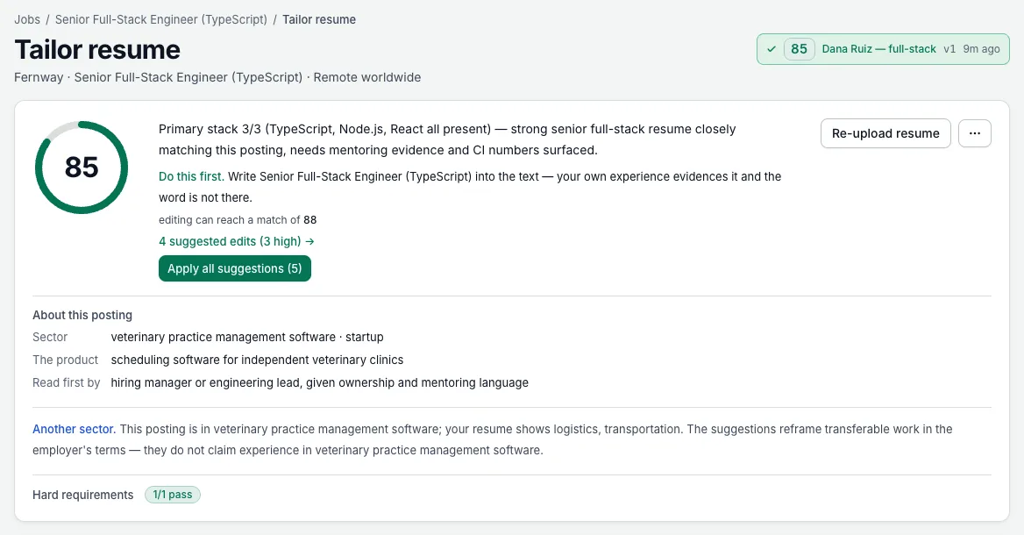Click the Do this first recommendation text
The width and height of the screenshot is (1024, 535).
click(x=191, y=176)
